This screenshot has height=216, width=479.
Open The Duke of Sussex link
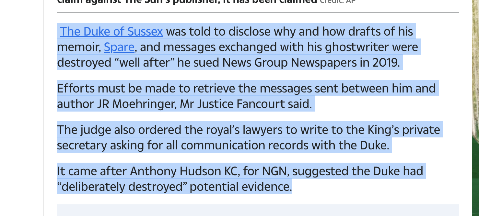coord(111,31)
